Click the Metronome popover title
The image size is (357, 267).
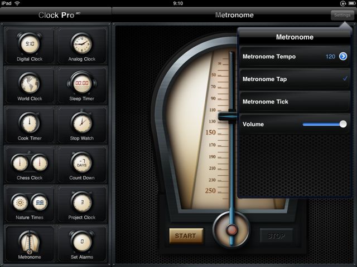click(x=295, y=37)
